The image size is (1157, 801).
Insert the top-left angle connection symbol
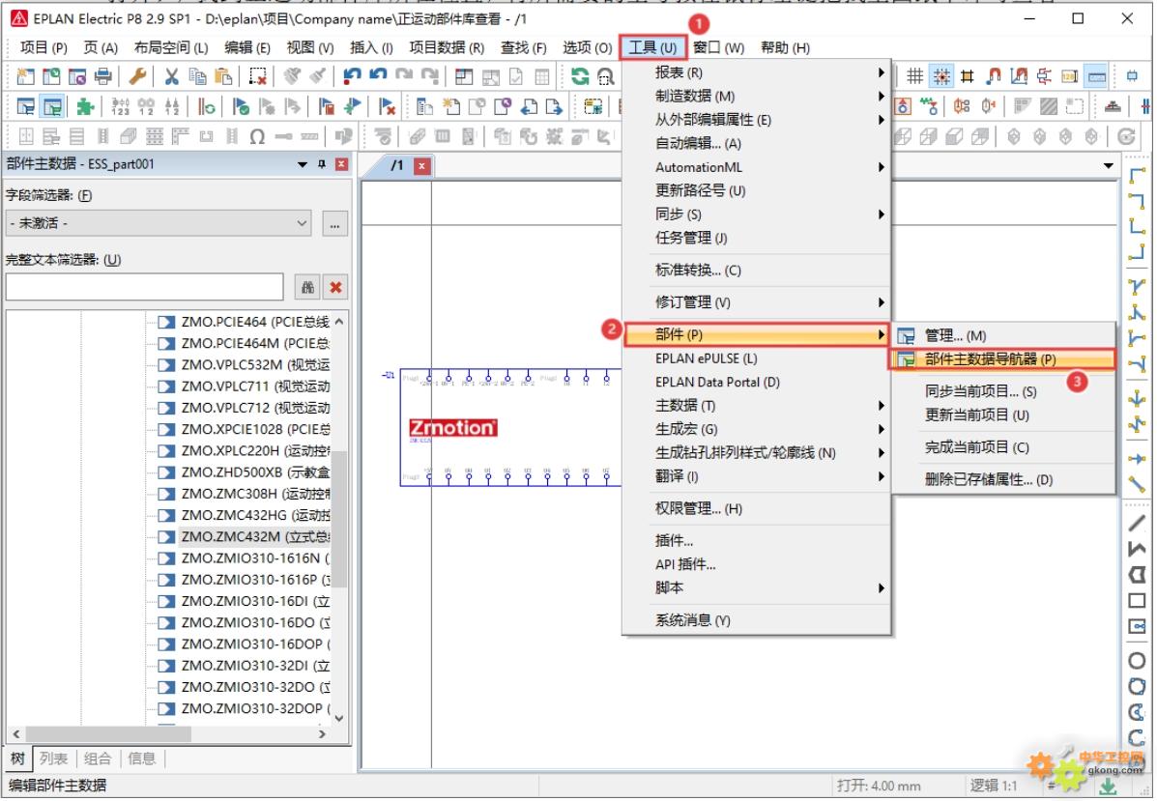(1137, 176)
